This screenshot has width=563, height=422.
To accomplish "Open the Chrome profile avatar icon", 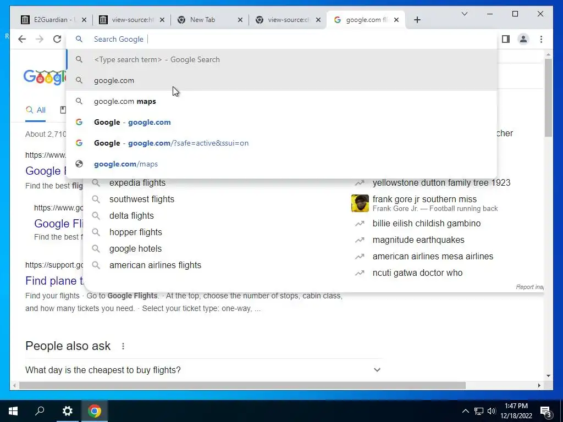I will click(x=523, y=39).
